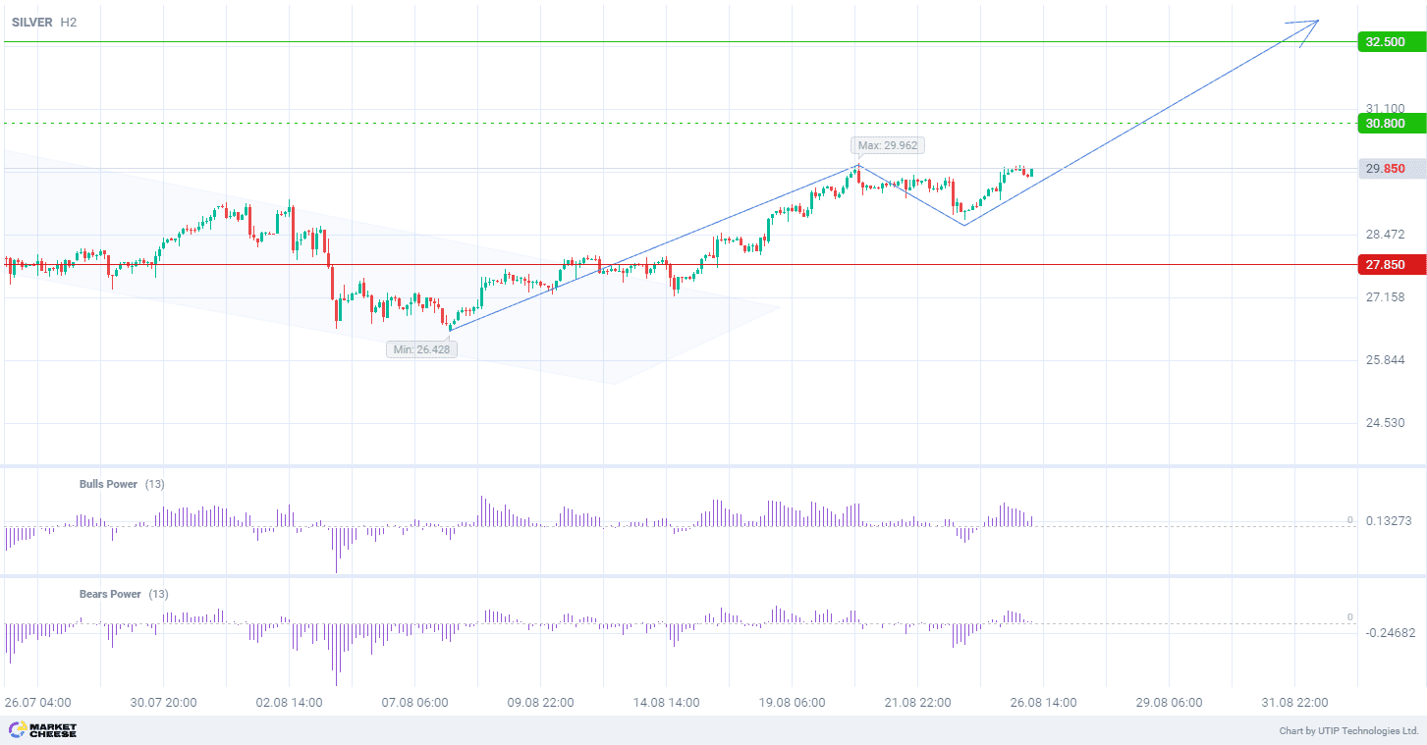Click the 26.07 04:00 time axis label
Image resolution: width=1427 pixels, height=745 pixels.
37,703
